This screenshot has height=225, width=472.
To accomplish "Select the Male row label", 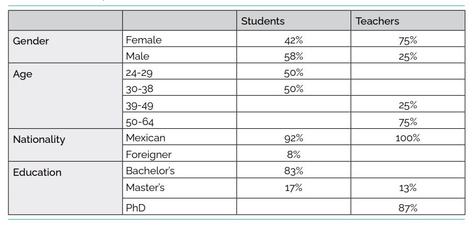I will [x=138, y=56].
